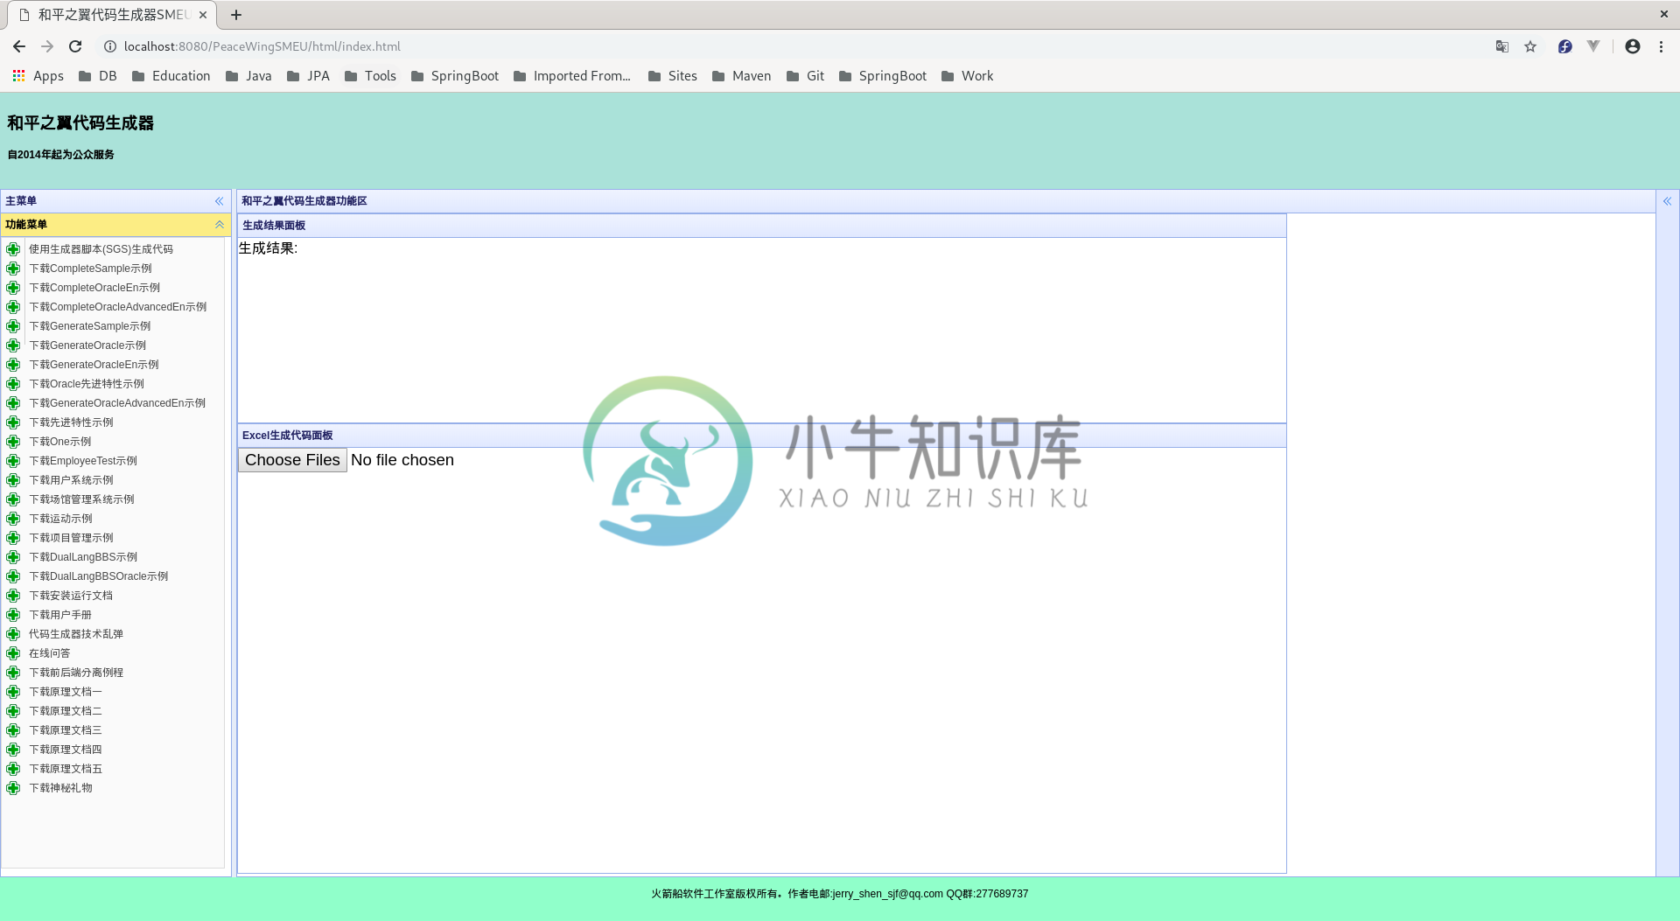
Task: Open the Apps bookmarks shortcut
Action: 38,76
